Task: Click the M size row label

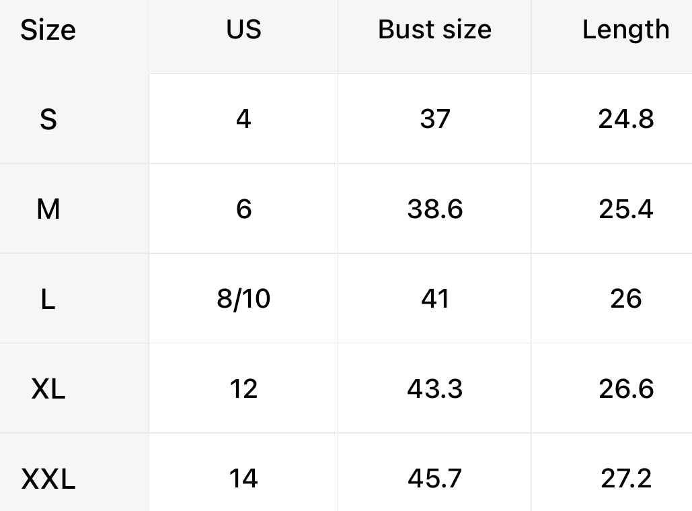Action: click(48, 209)
